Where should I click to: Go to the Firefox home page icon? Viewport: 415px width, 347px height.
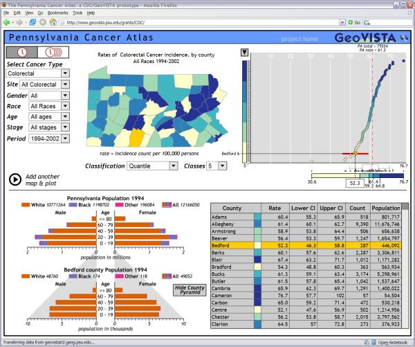click(x=53, y=22)
